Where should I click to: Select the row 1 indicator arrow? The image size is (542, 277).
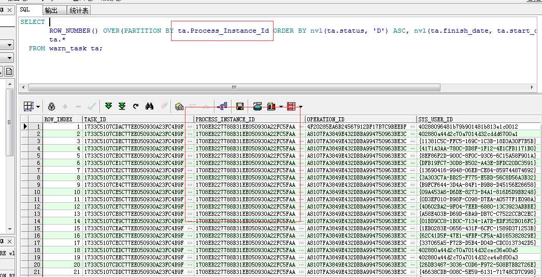click(25, 127)
